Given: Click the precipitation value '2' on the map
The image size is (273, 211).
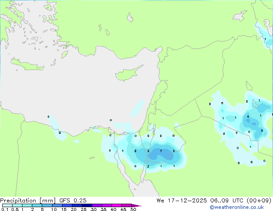Looking at the screenshot, I should (x=148, y=167).
